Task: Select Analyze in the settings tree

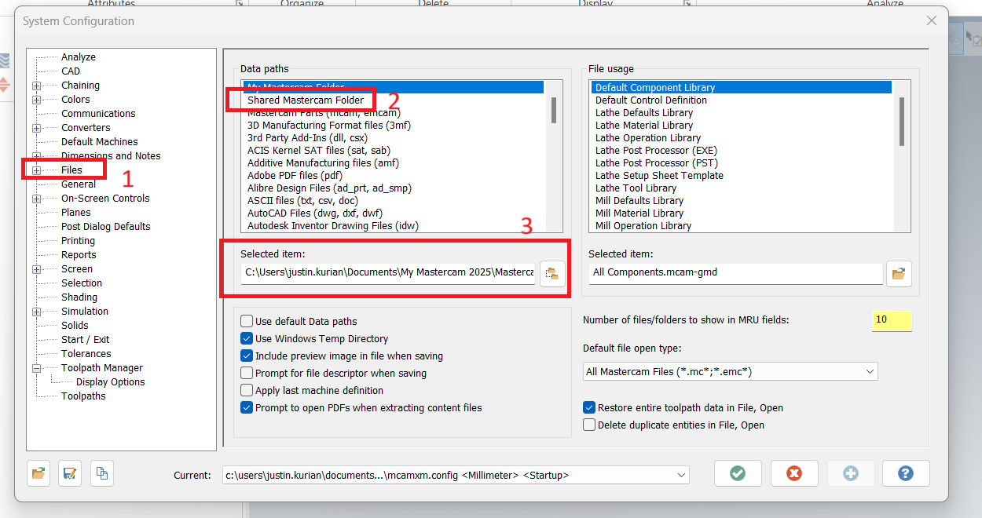Action: (x=79, y=57)
